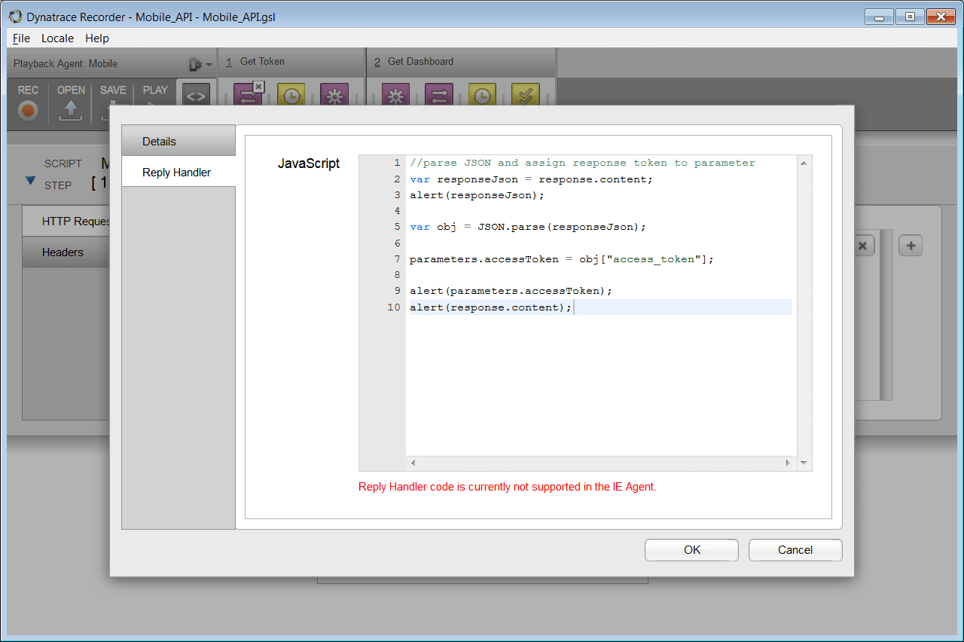Select Get Dashboard wait clock icon
This screenshot has height=642, width=964.
pyautogui.click(x=483, y=96)
